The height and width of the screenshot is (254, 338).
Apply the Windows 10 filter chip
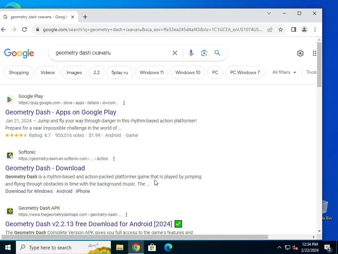[x=188, y=72]
